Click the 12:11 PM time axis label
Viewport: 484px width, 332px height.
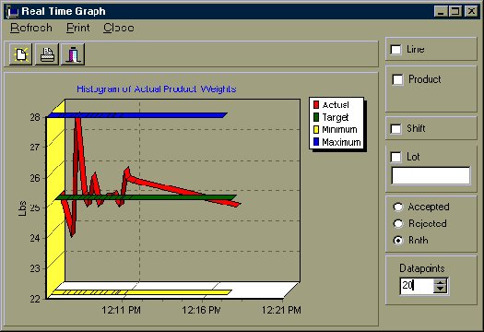[x=122, y=310]
